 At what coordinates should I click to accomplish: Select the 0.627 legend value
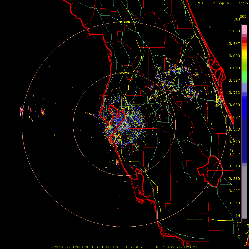point(234,117)
